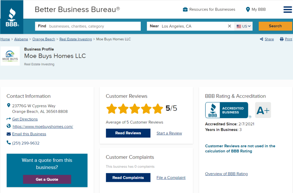
Task: Click the Moe Buys Homes logo thumbnail
Action: (10, 56)
